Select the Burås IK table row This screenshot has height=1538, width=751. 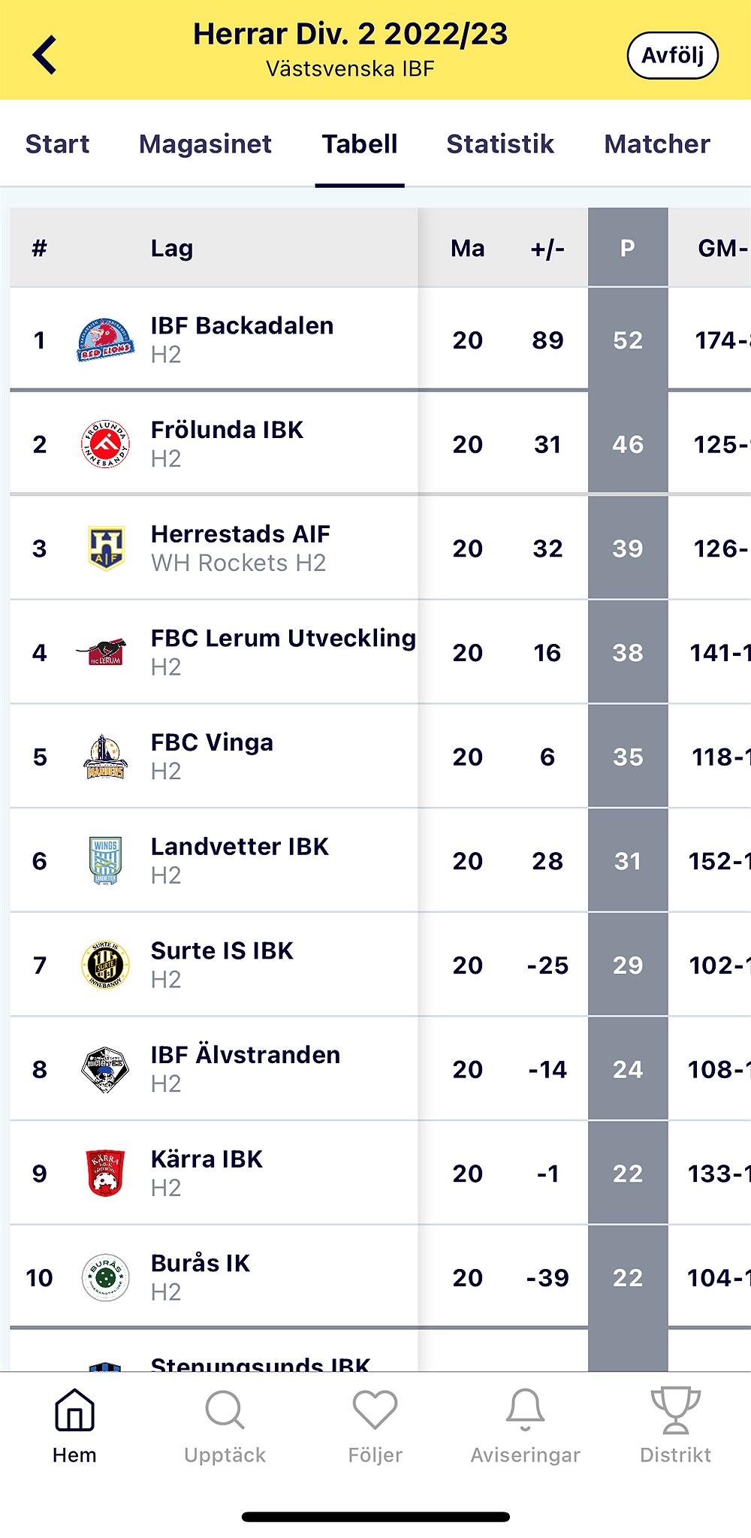[x=380, y=1277]
